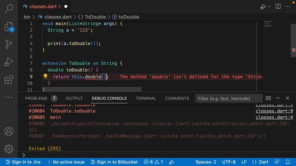
Task: Click No active issue in status bar
Action: pos(66,162)
